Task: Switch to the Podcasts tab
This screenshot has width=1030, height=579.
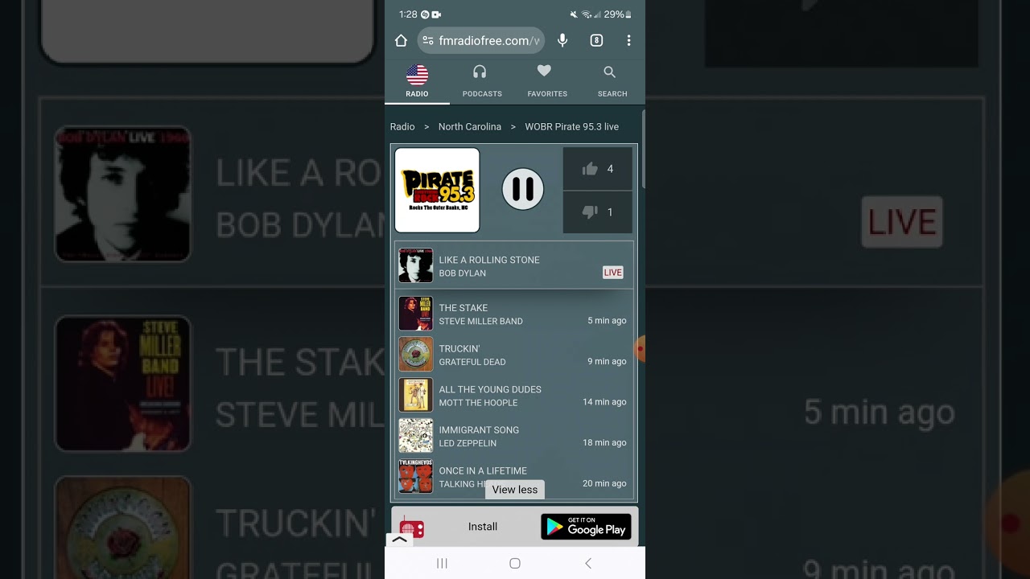Action: click(482, 82)
